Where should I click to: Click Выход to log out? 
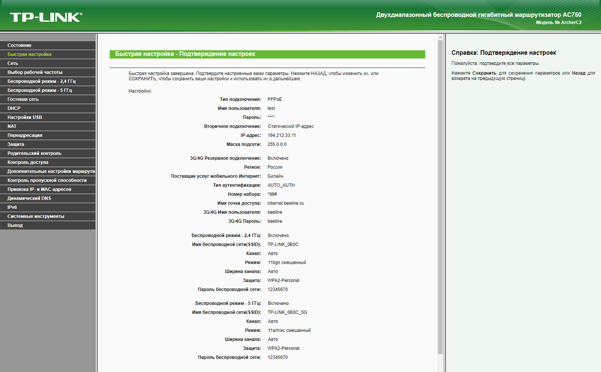(x=48, y=225)
